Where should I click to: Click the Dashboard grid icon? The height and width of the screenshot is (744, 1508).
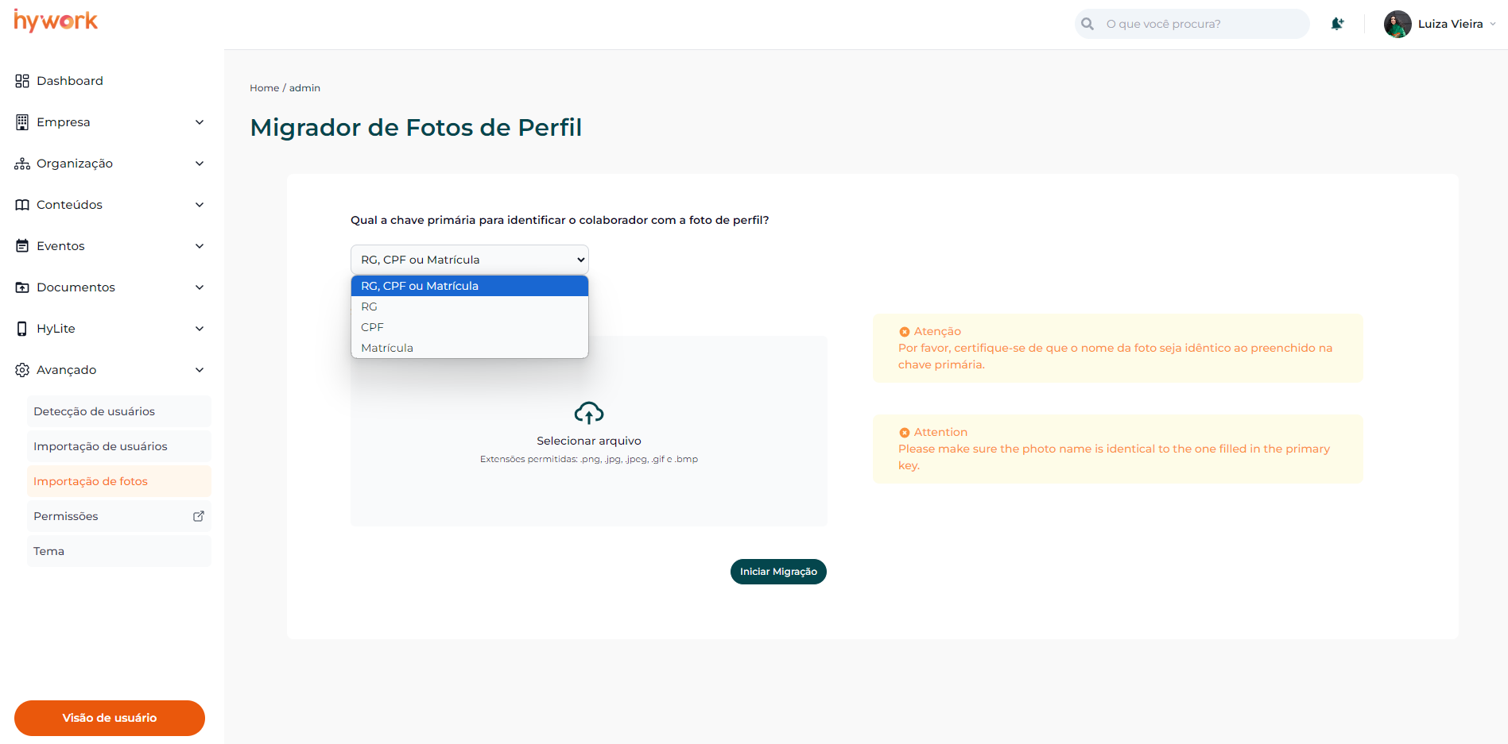click(22, 81)
